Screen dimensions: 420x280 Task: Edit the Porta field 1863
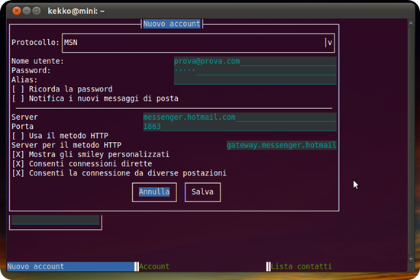(240, 127)
